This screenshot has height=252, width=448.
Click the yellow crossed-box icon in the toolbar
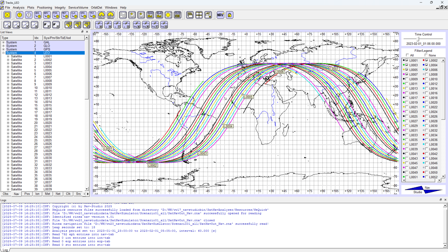click(x=7, y=15)
